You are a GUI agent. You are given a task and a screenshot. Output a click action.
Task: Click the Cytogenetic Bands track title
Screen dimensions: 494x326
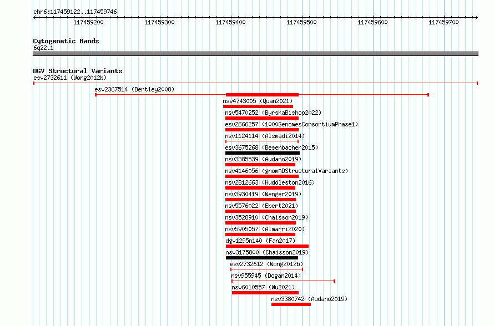(x=66, y=41)
